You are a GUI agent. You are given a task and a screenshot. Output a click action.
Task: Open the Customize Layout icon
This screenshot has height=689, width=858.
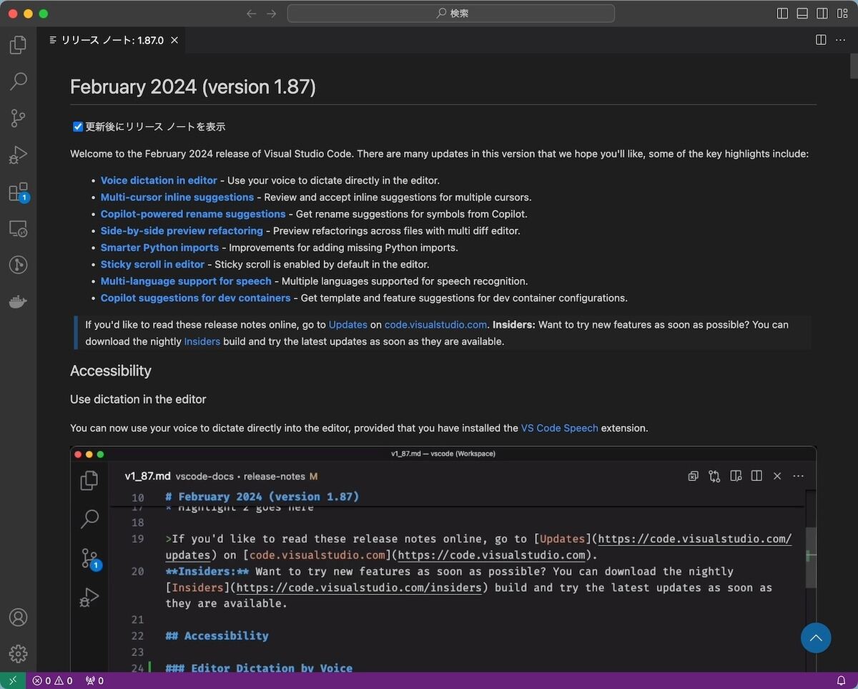(x=842, y=14)
